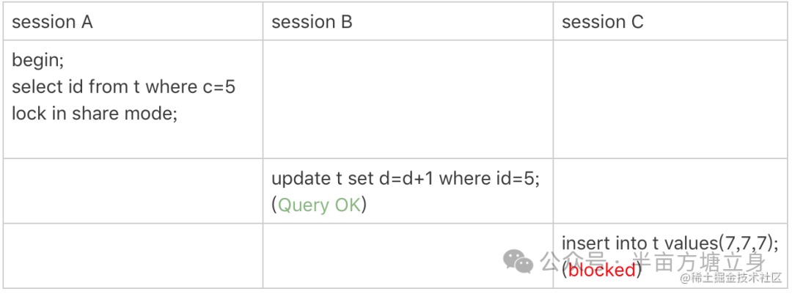
Task: Click the WeChat logo watermark icon
Action: (518, 262)
